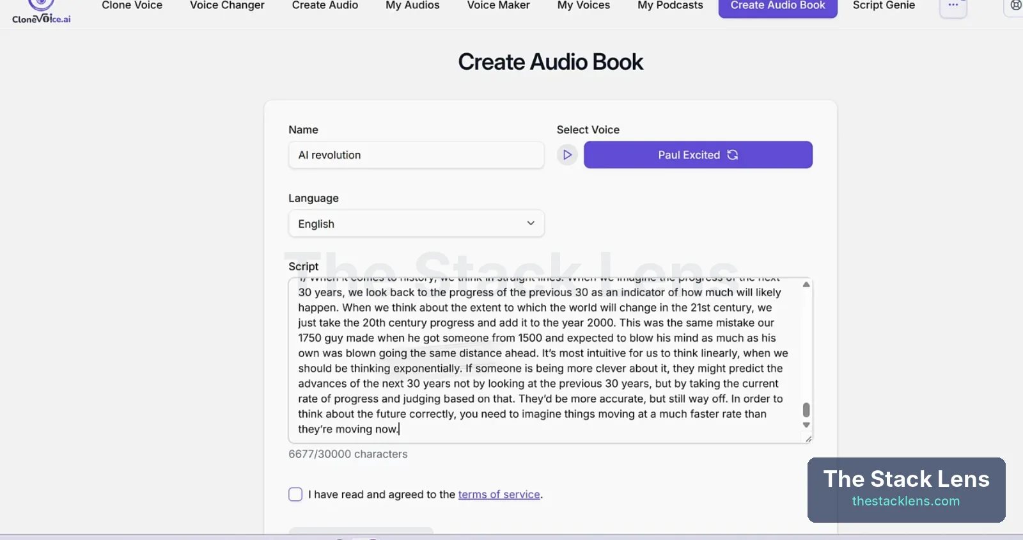
Task: Navigate to Voice Maker
Action: [499, 6]
